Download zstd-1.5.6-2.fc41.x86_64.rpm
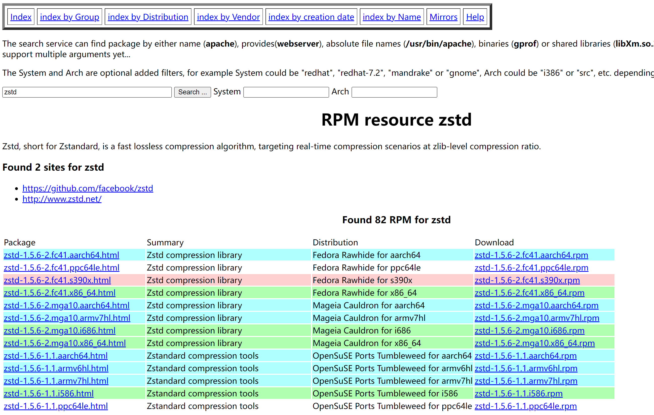 tap(530, 293)
